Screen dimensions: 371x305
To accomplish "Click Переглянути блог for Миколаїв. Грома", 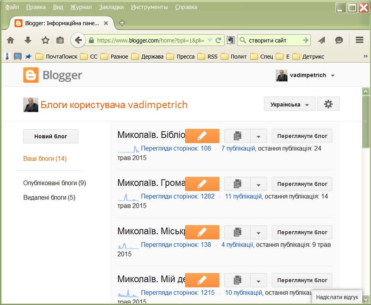I will point(302,184).
